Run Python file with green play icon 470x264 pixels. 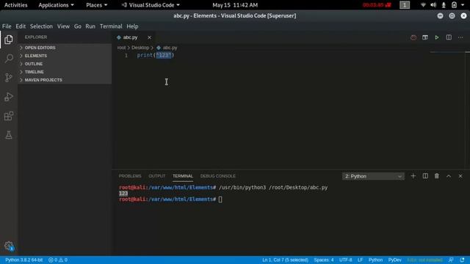click(437, 37)
